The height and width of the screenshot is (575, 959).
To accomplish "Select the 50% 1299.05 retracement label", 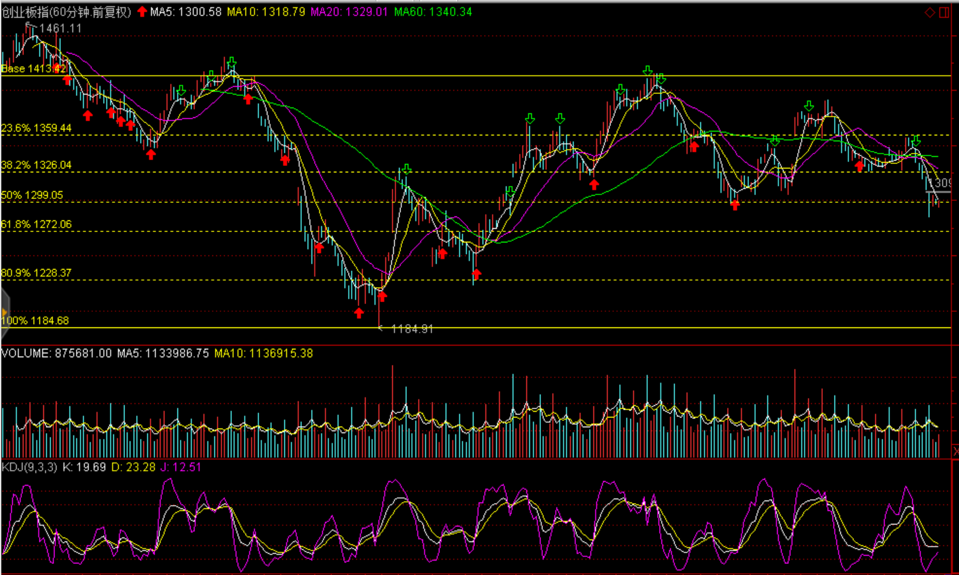I will click(x=32, y=195).
